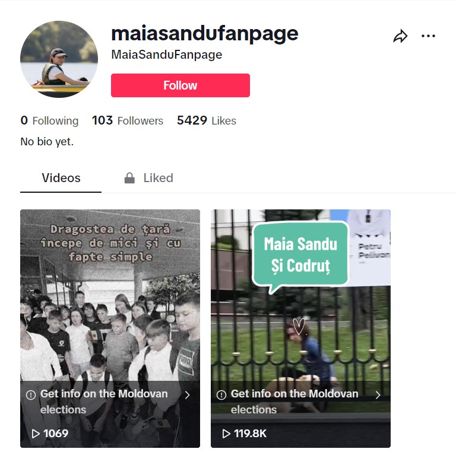
Task: Open the 103 Followers list
Action: coord(128,120)
